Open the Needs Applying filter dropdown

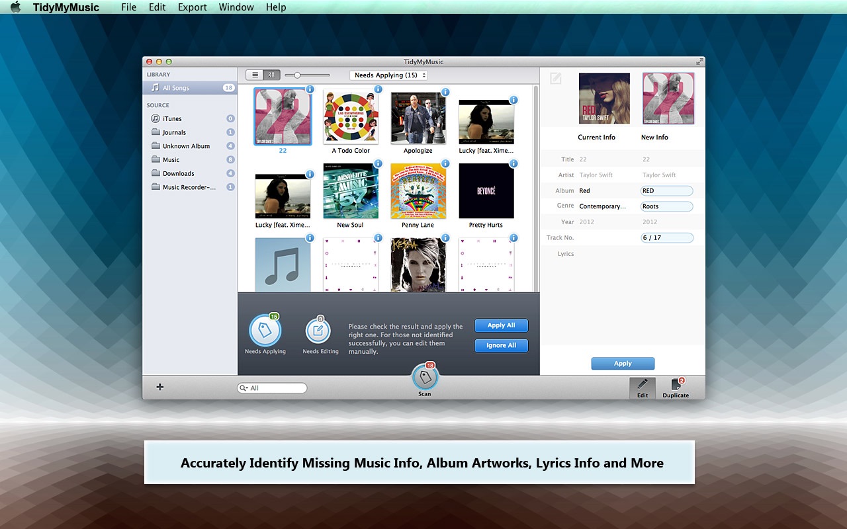[x=388, y=75]
